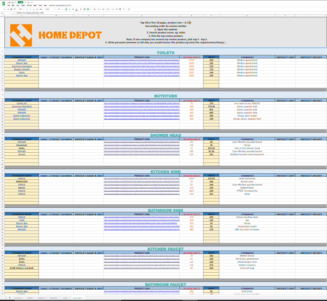Select the Paint format tool

15,9
